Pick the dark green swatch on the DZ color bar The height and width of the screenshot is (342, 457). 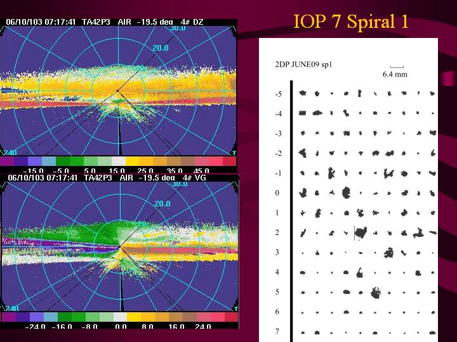point(63,161)
